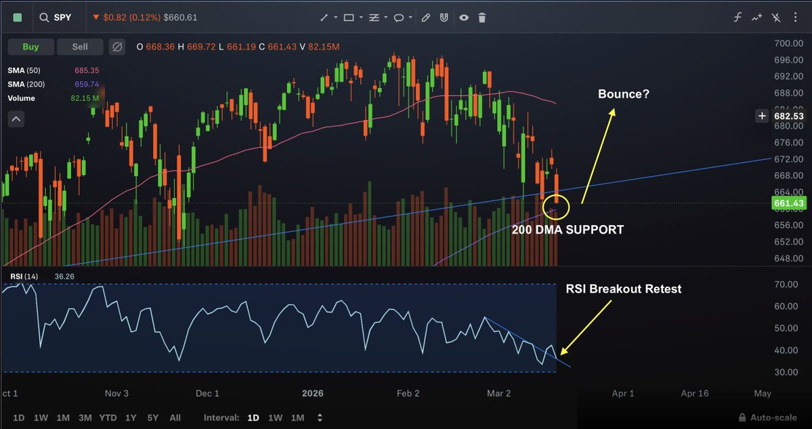Select the rectangle shape tool
The height and width of the screenshot is (429, 812).
(349, 18)
